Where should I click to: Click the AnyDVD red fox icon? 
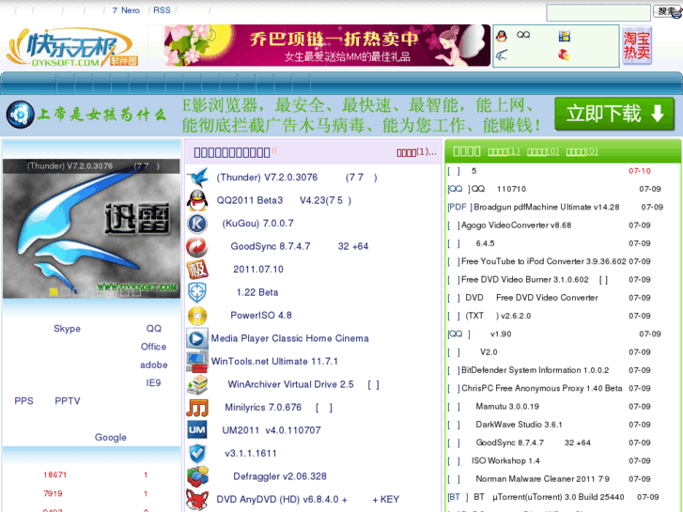click(x=197, y=500)
